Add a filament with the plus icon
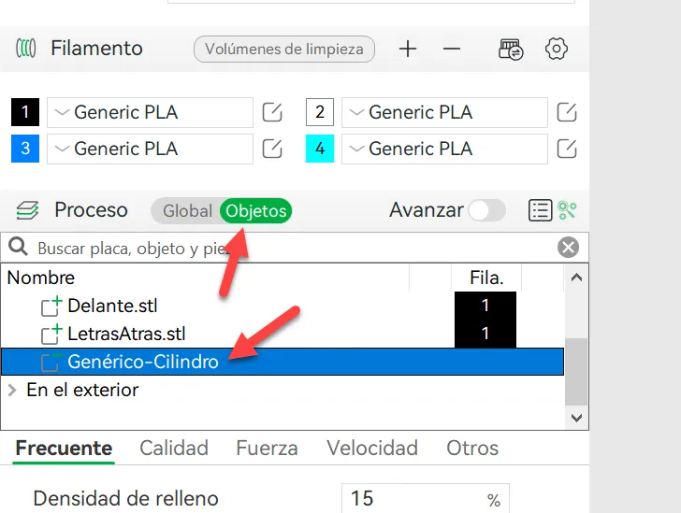Screen dimensions: 681x513 pyautogui.click(x=408, y=49)
